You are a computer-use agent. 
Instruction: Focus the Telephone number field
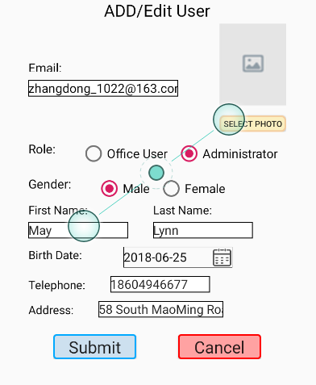click(160, 284)
